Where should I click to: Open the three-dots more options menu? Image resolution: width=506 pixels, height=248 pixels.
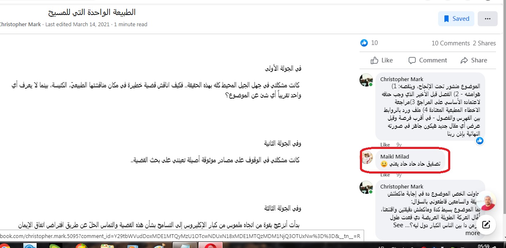click(488, 19)
